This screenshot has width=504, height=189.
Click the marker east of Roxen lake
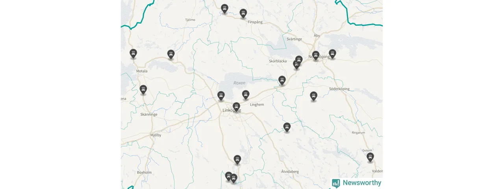click(x=282, y=80)
